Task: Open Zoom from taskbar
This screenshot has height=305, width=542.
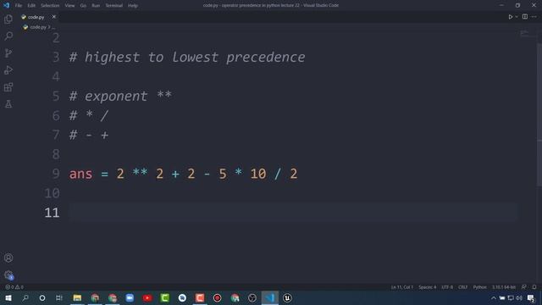Action: (x=130, y=297)
